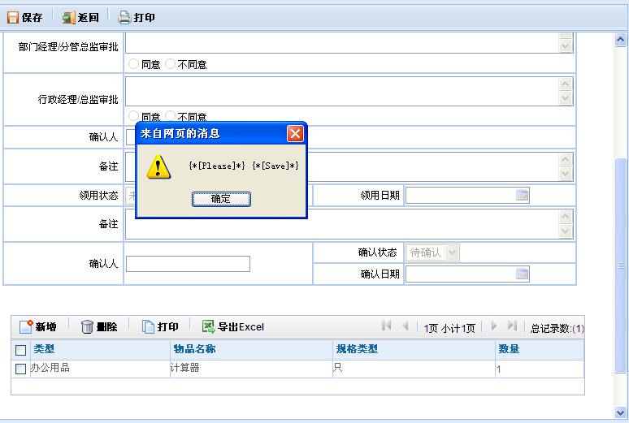629x423 pixels.
Task: Click up arrow of second 备注 textarea scrollbar
Action: coord(566,217)
